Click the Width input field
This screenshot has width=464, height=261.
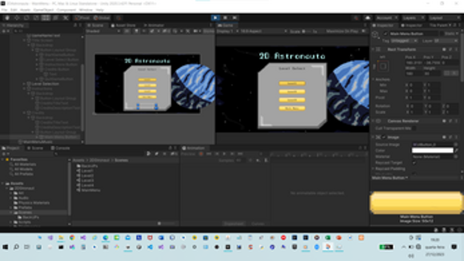point(413,73)
